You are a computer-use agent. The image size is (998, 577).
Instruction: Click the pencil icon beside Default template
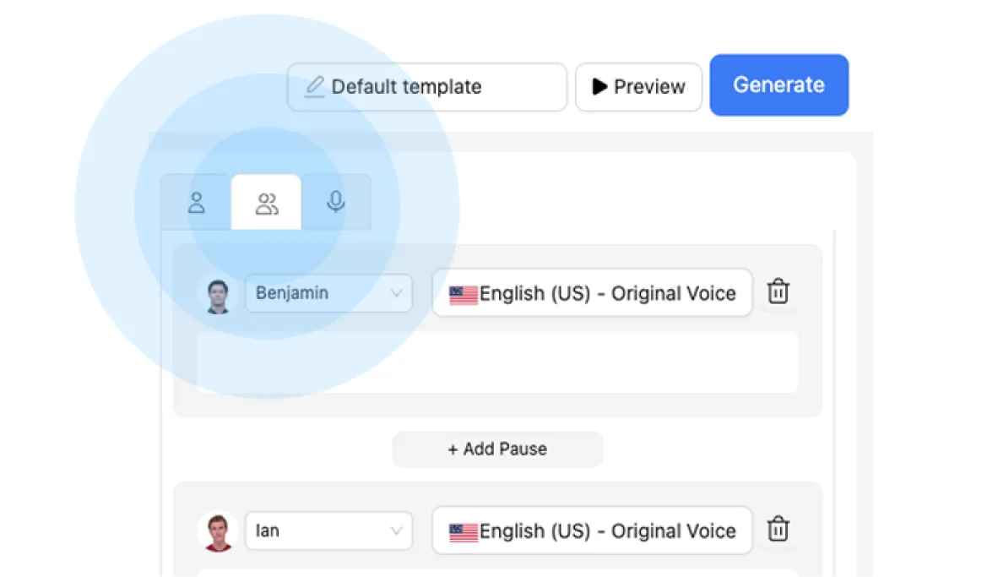coord(314,87)
